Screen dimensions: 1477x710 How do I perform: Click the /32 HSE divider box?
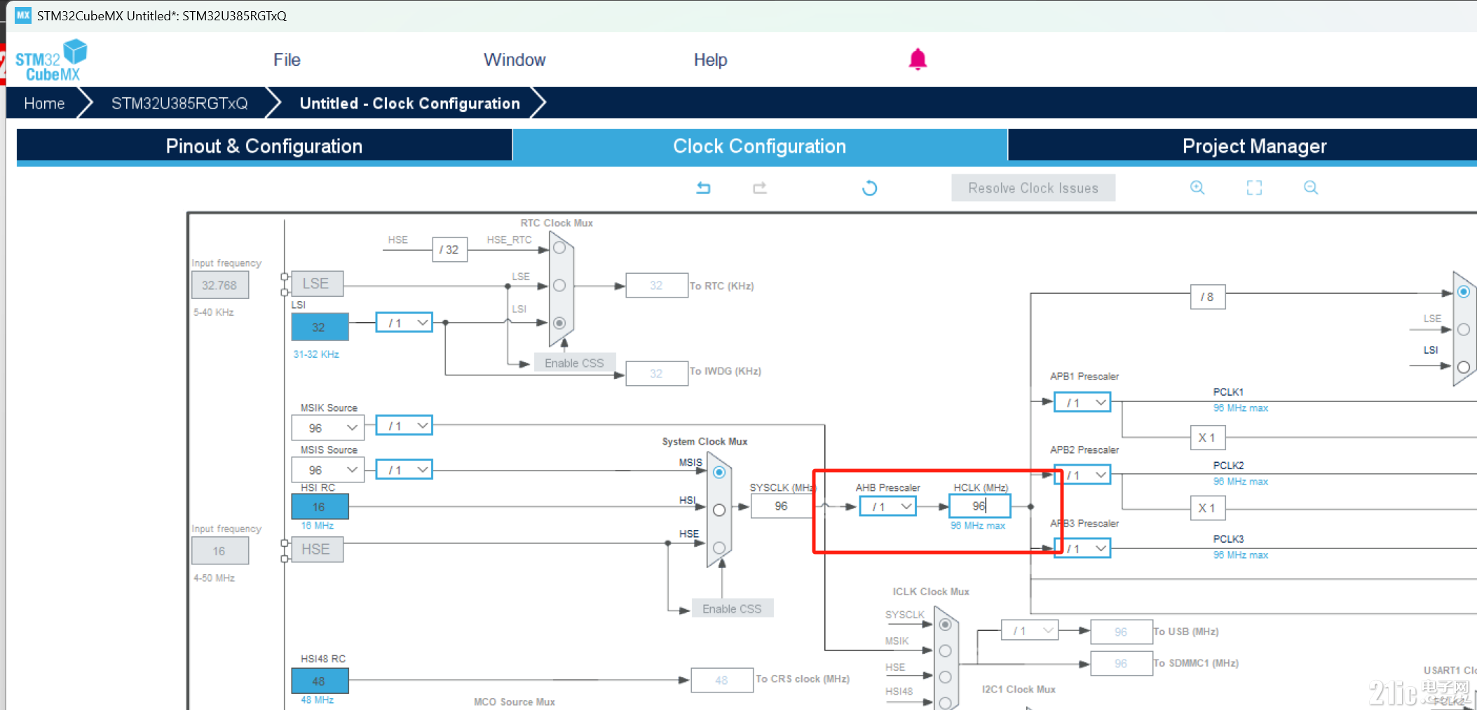click(x=449, y=249)
